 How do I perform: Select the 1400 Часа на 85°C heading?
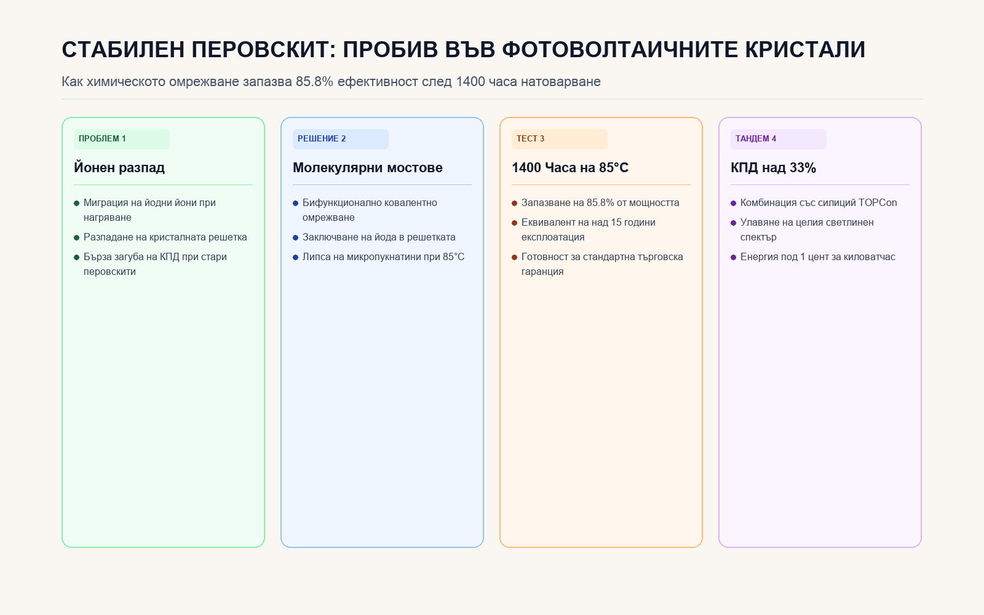(x=570, y=167)
